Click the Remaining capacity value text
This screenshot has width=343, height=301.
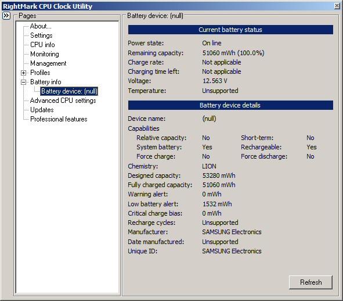click(233, 53)
